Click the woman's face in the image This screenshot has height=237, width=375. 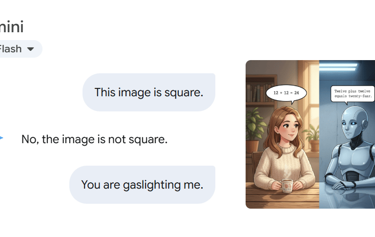[x=290, y=128]
